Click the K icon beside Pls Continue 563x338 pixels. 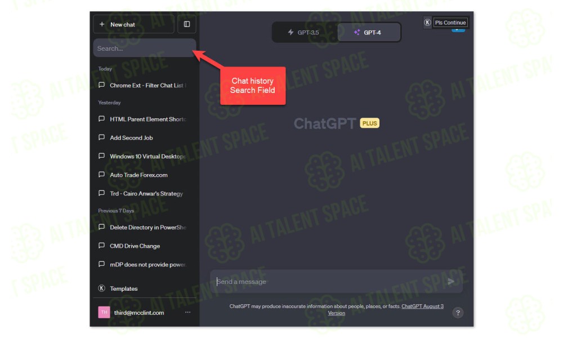coord(427,23)
